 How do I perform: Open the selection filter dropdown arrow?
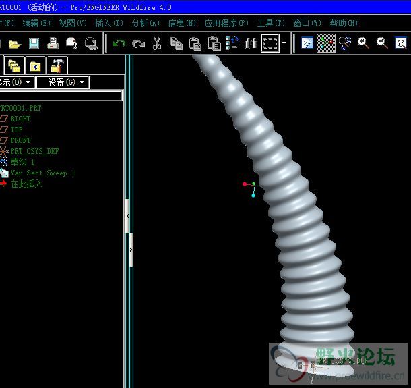[284, 43]
